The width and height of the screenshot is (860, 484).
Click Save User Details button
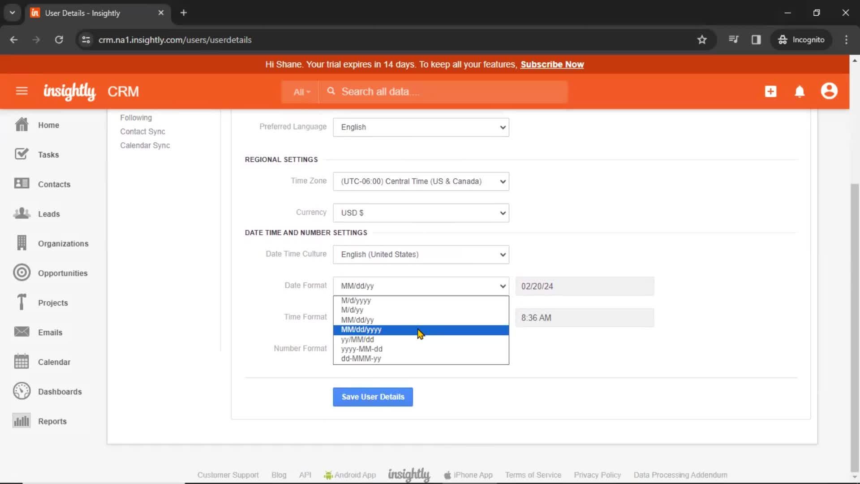pyautogui.click(x=373, y=397)
